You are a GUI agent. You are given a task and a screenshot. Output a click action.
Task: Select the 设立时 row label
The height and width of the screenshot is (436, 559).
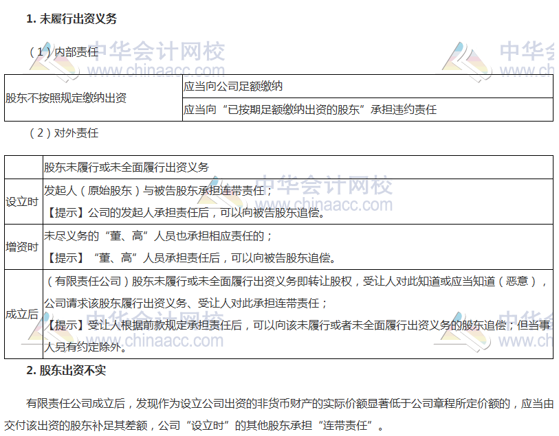[x=22, y=201]
